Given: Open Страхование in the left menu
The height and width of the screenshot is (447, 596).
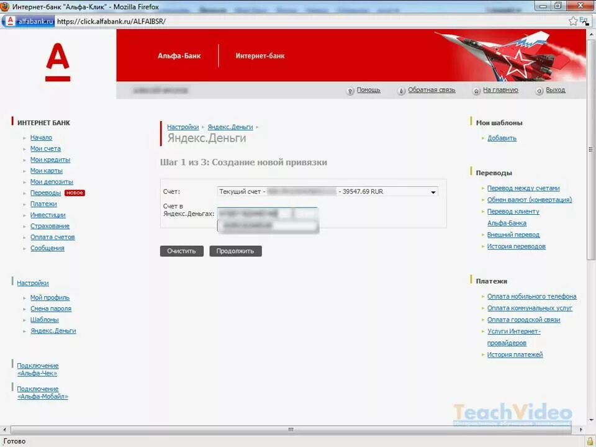Looking at the screenshot, I should 50,226.
